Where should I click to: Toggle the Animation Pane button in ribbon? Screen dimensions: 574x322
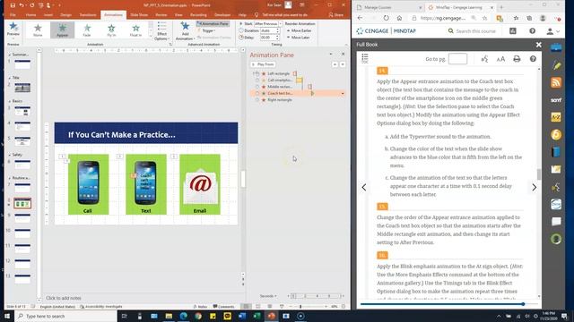click(x=213, y=24)
